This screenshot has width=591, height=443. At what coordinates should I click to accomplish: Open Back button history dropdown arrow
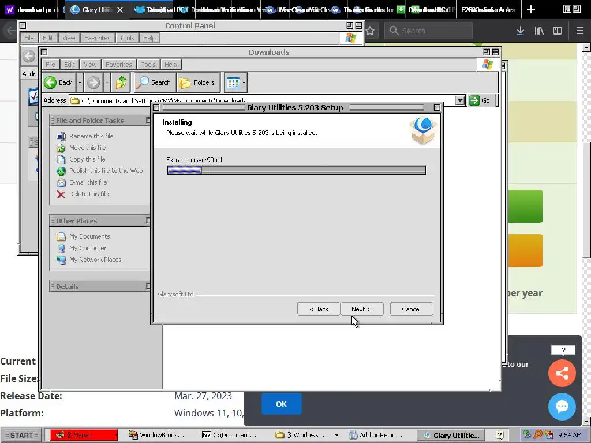[x=80, y=82]
